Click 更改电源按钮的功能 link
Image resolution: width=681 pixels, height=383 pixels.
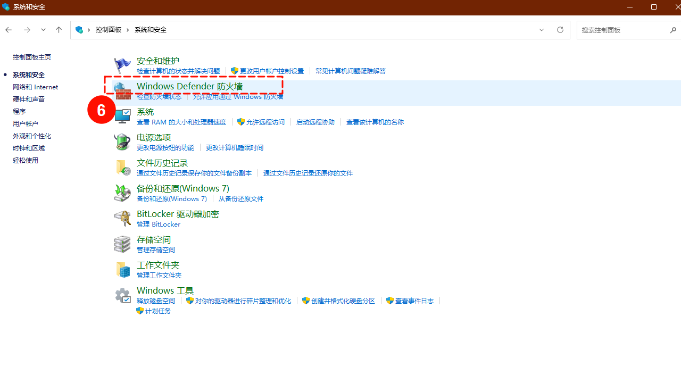click(x=165, y=147)
